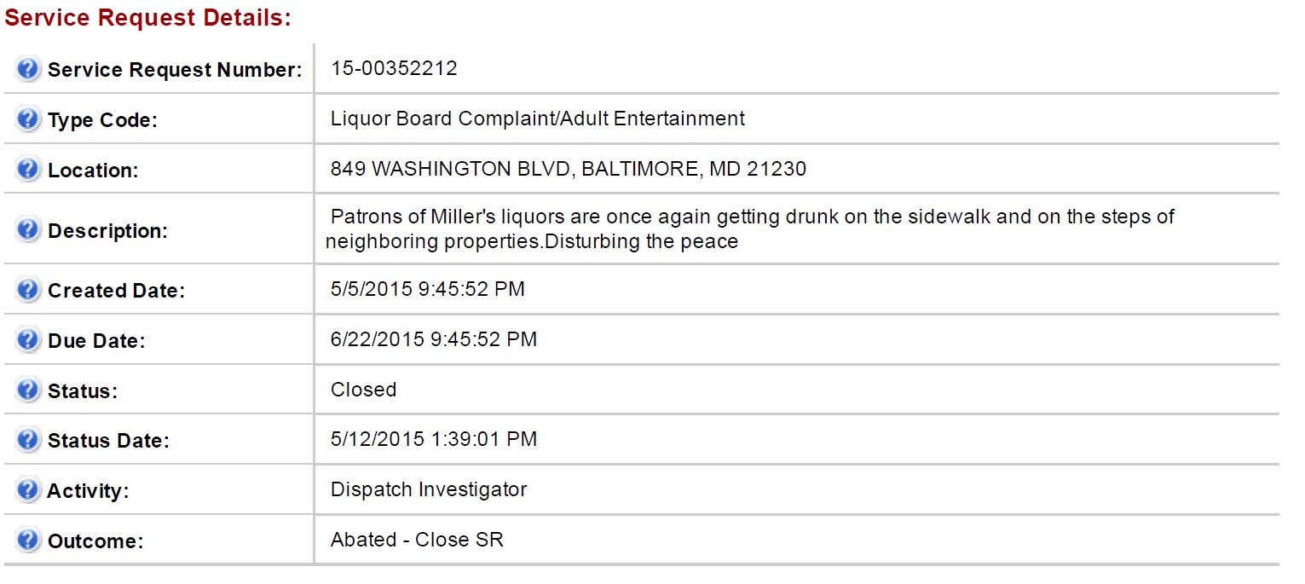Click the question mark icon beside Location
The image size is (1305, 584).
pos(28,169)
